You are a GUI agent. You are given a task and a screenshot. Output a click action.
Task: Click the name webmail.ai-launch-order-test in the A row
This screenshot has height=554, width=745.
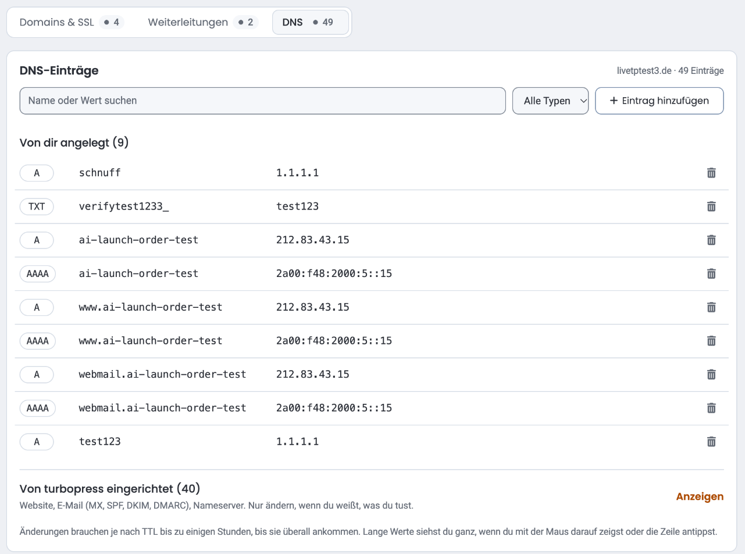point(163,374)
